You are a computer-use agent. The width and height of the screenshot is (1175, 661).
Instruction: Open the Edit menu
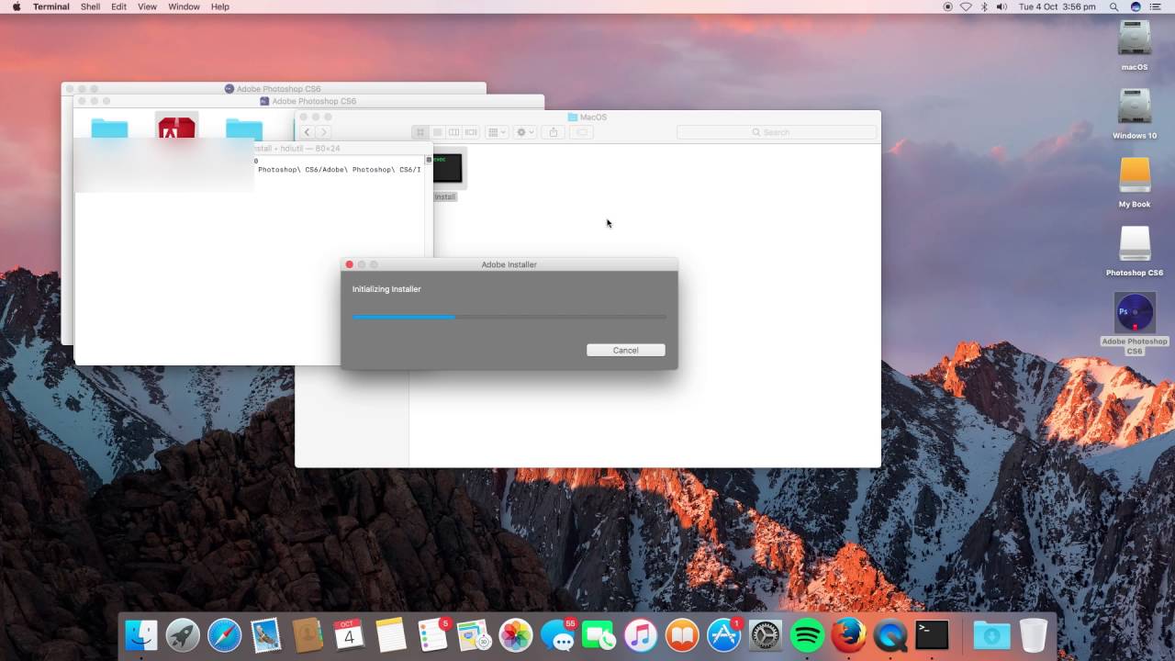pos(119,6)
